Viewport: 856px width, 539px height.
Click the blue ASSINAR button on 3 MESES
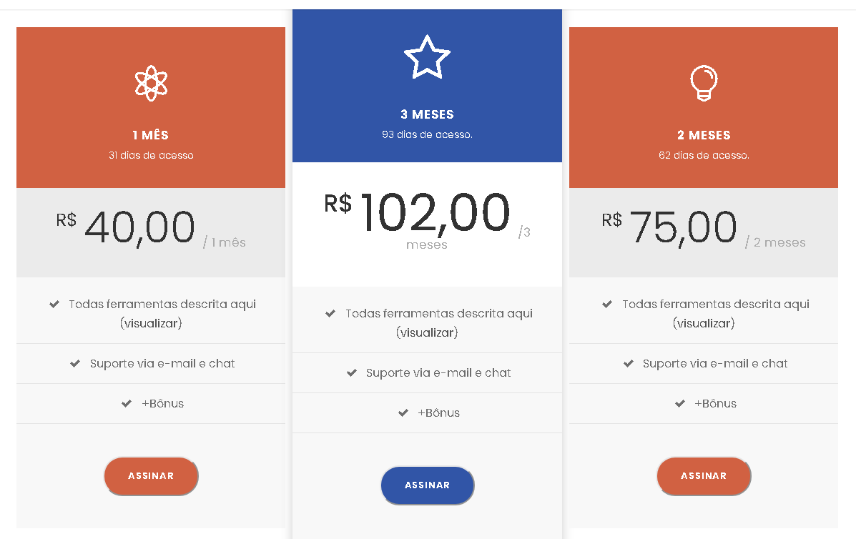point(427,485)
